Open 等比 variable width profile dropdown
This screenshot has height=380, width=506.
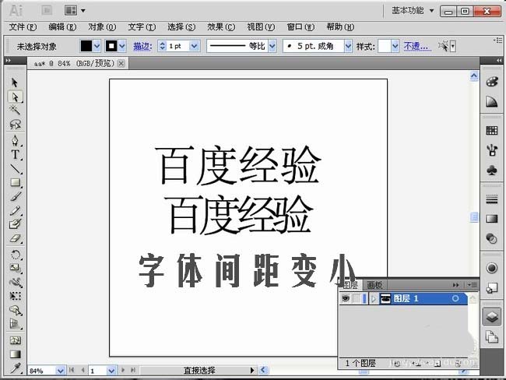click(272, 46)
